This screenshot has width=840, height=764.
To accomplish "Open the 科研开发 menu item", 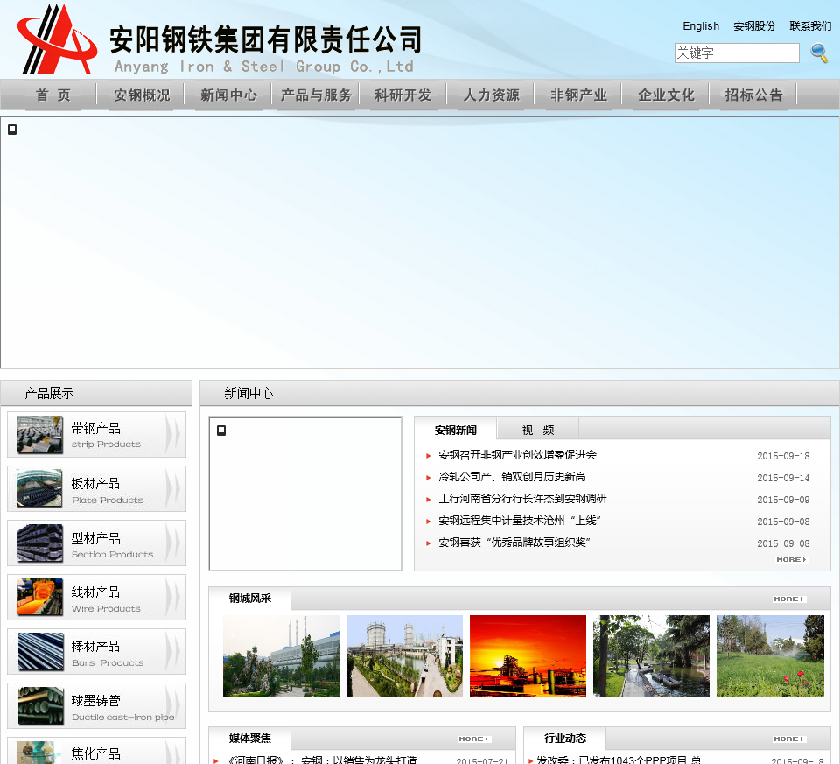I will (402, 95).
